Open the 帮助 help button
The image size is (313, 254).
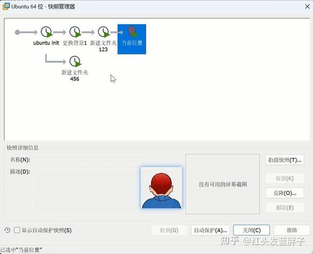[x=292, y=230]
